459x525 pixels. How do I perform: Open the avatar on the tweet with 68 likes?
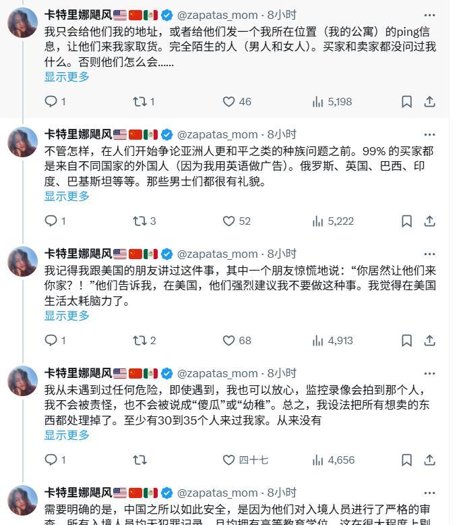coord(22,261)
